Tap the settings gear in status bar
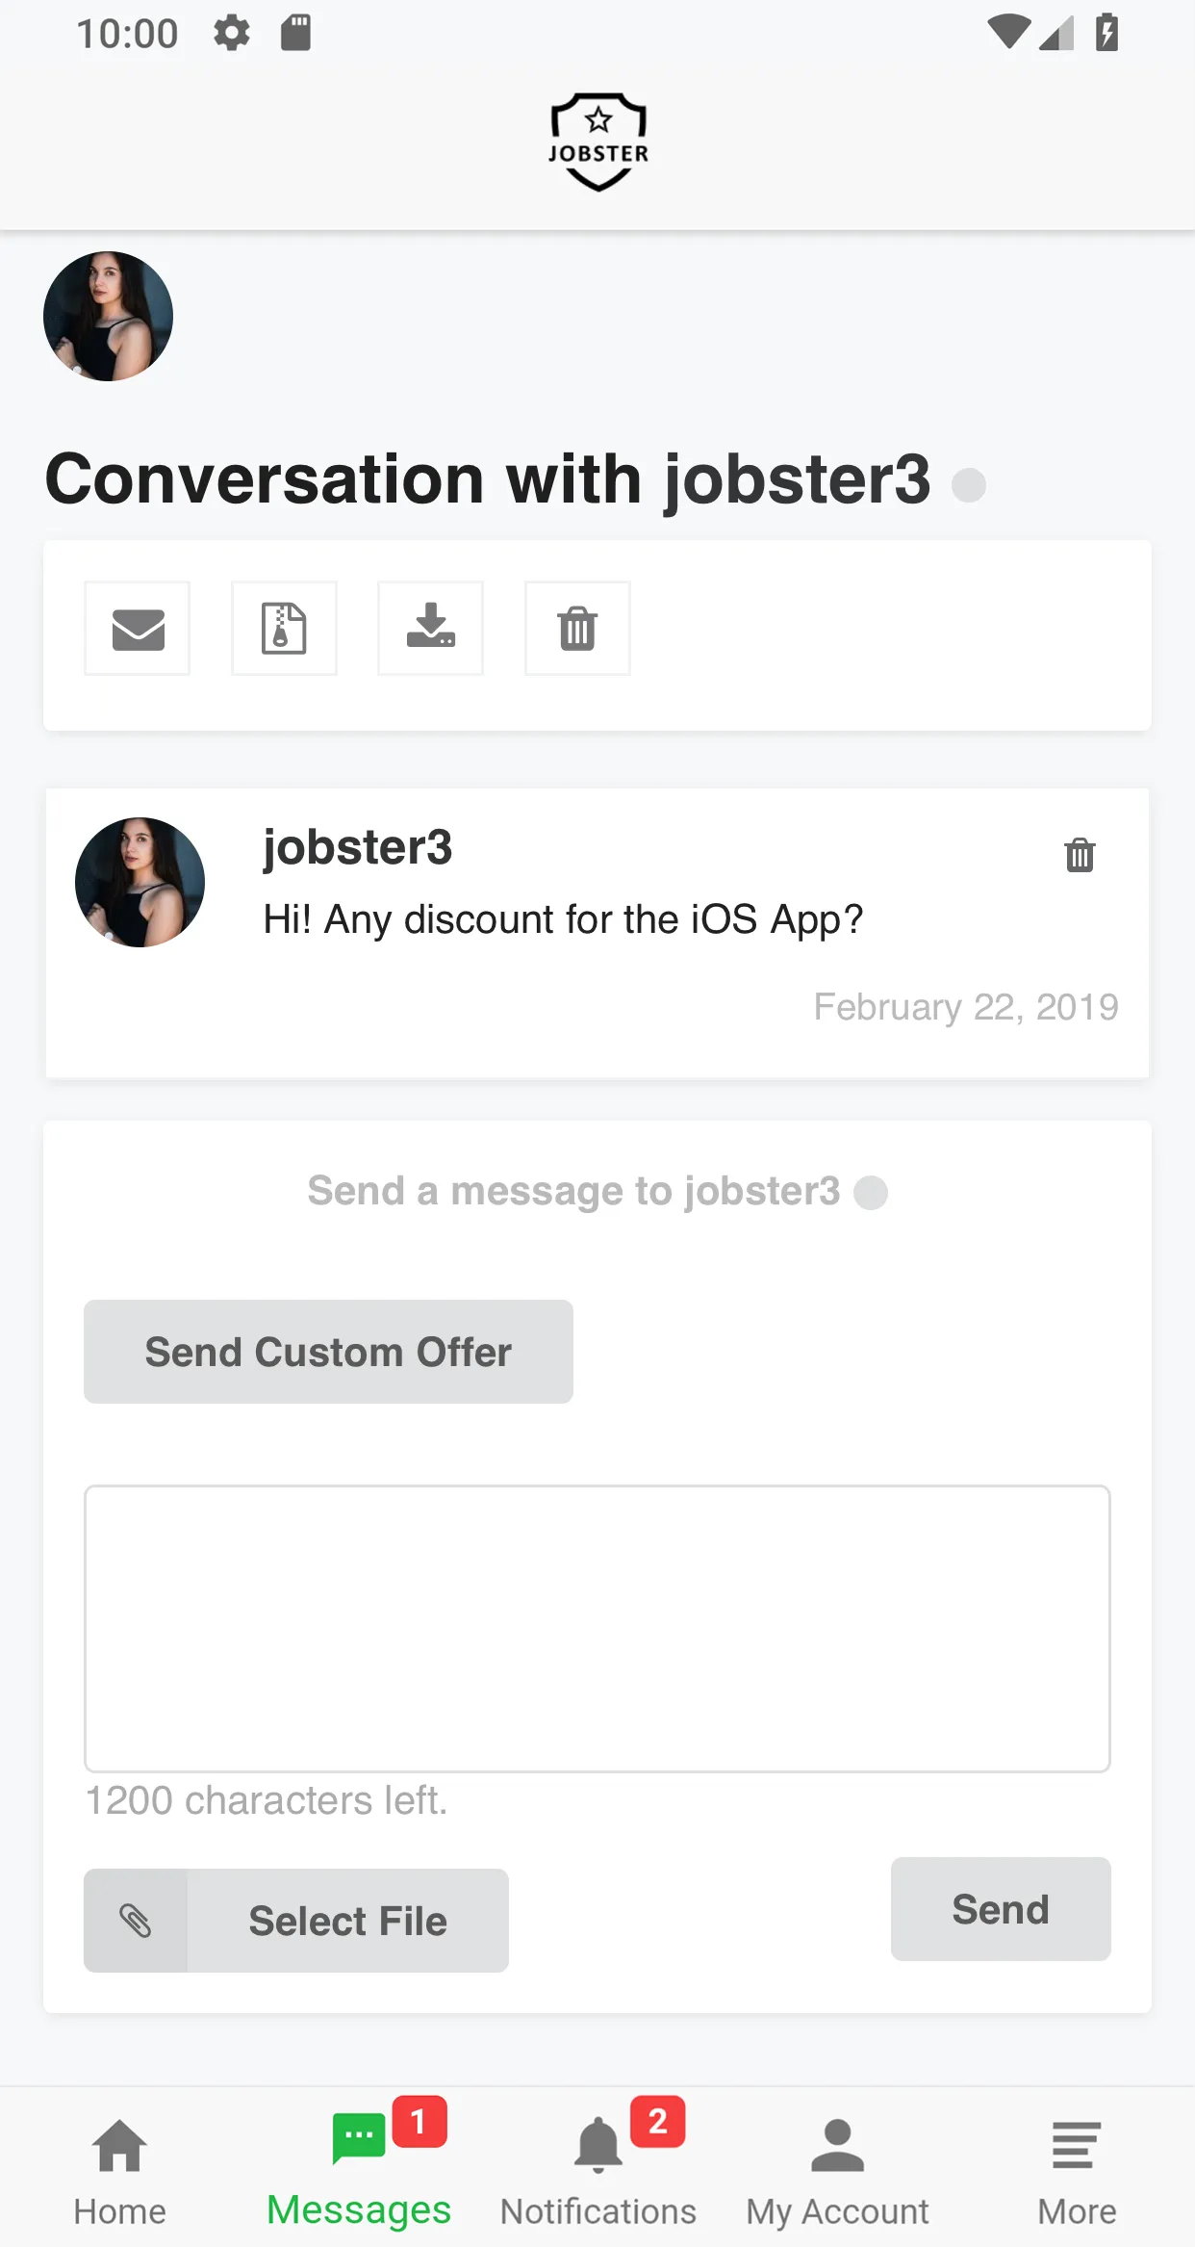The height and width of the screenshot is (2247, 1195). pos(232,33)
